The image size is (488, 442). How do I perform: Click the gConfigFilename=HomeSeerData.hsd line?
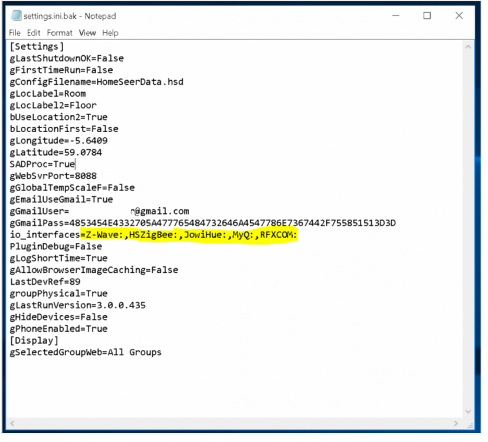(97, 82)
